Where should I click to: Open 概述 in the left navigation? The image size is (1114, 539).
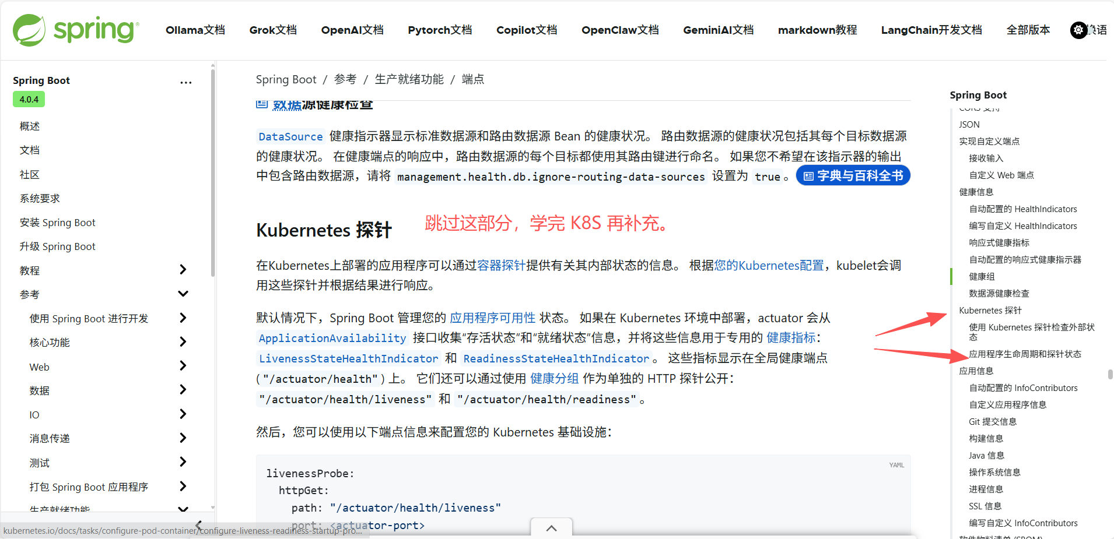tap(30, 126)
